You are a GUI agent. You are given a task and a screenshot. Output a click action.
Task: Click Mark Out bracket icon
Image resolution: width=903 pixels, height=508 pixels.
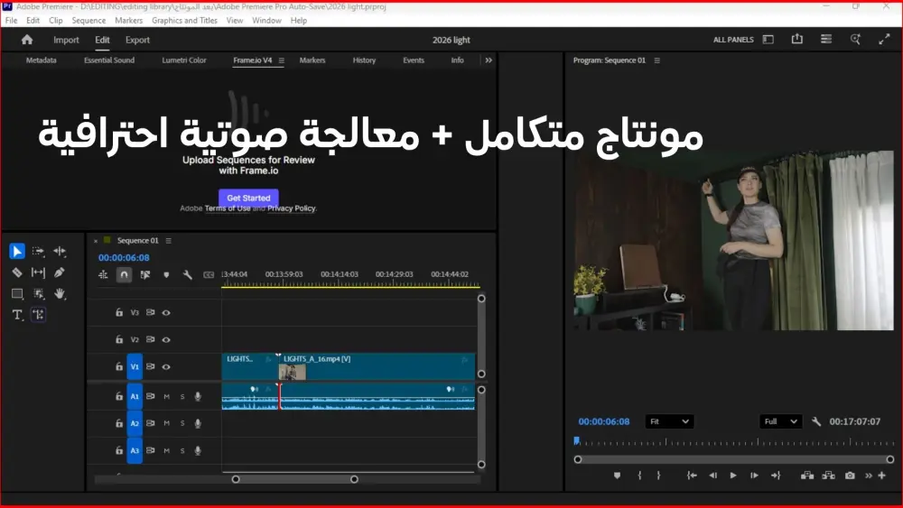[x=658, y=476]
